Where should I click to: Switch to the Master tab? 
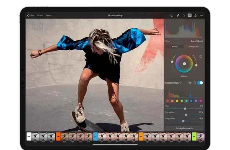click(174, 47)
